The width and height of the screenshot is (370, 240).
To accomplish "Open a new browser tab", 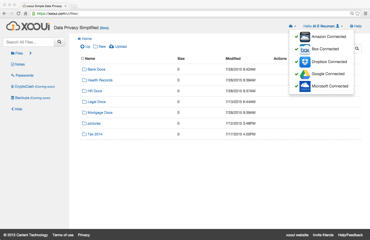I will [x=74, y=6].
